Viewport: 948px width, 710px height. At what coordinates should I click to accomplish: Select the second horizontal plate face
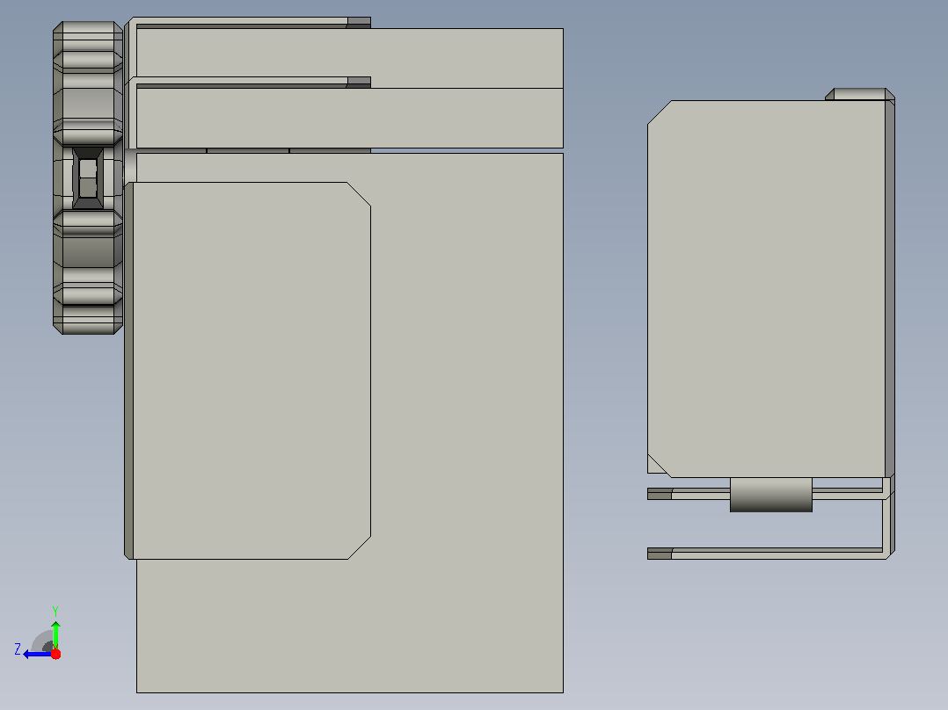(x=349, y=118)
